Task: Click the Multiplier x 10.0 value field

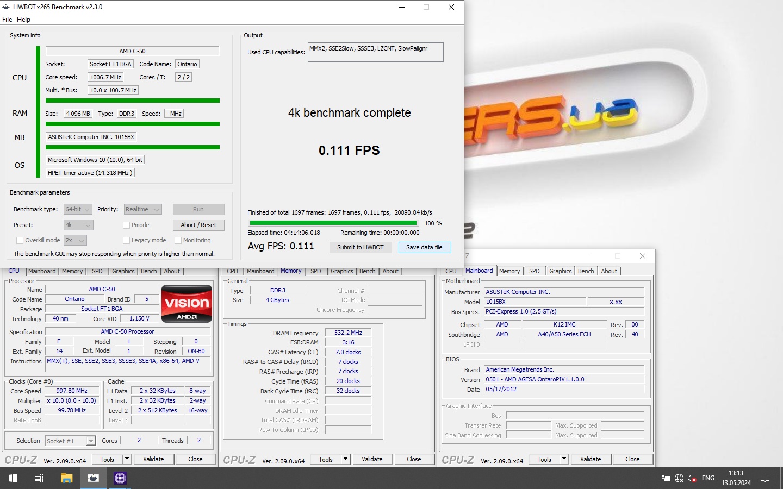Action: point(72,400)
